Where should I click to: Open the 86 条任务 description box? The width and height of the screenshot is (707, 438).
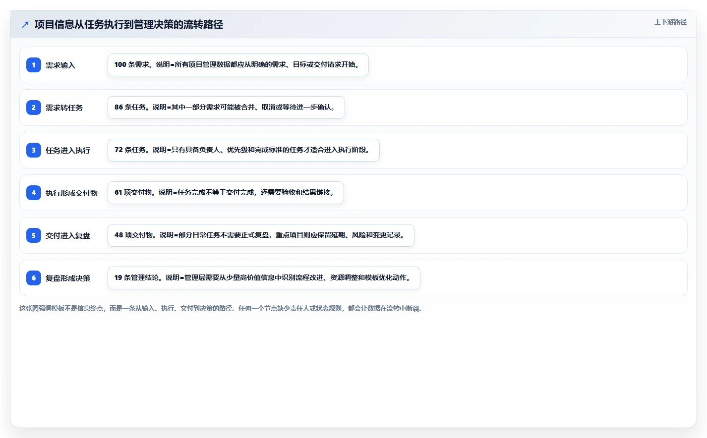coord(226,108)
